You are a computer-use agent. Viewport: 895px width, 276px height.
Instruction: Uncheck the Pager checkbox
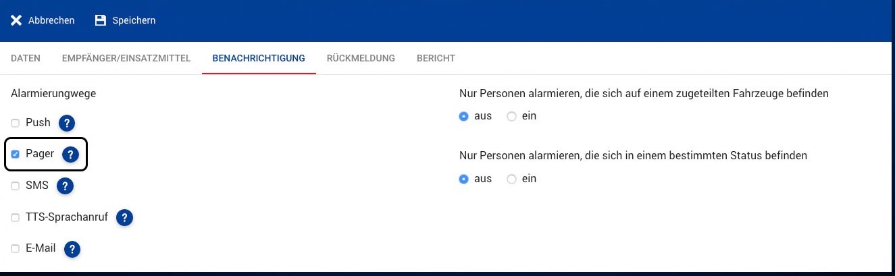[16, 155]
